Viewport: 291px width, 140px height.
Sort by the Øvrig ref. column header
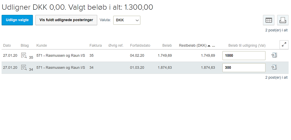[x=116, y=45]
